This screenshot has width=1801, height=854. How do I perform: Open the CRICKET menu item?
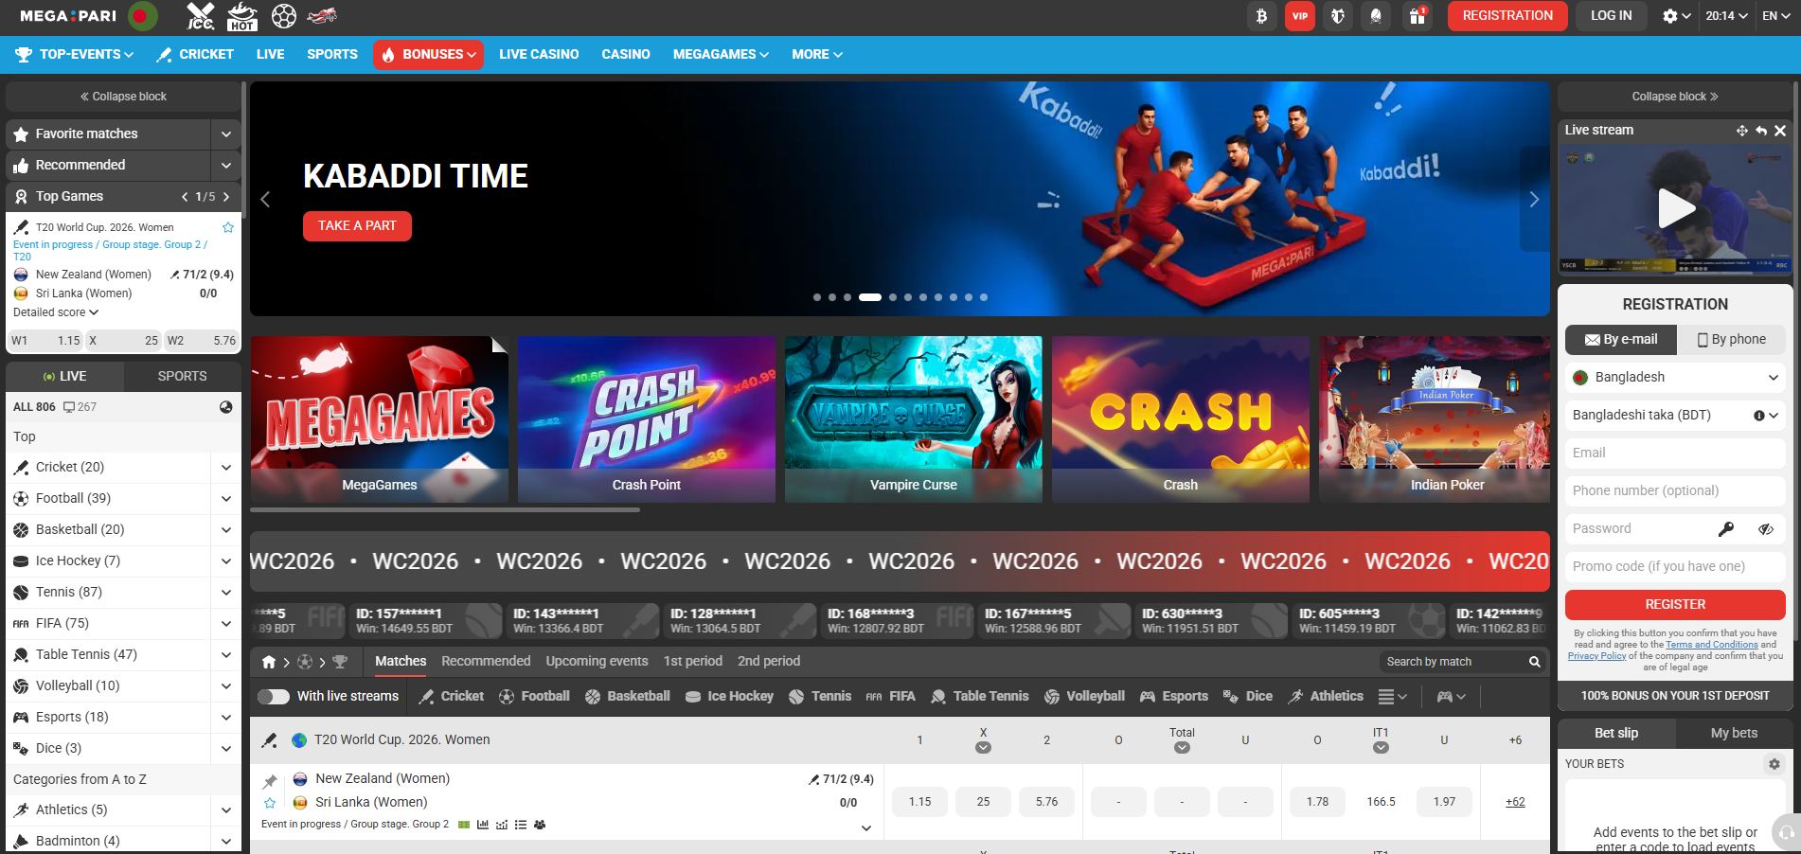click(x=195, y=54)
